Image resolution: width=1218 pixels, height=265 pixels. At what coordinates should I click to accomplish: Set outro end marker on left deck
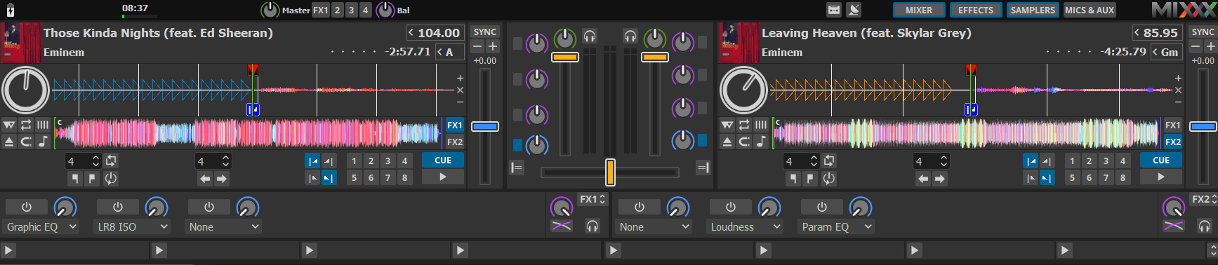click(x=329, y=178)
